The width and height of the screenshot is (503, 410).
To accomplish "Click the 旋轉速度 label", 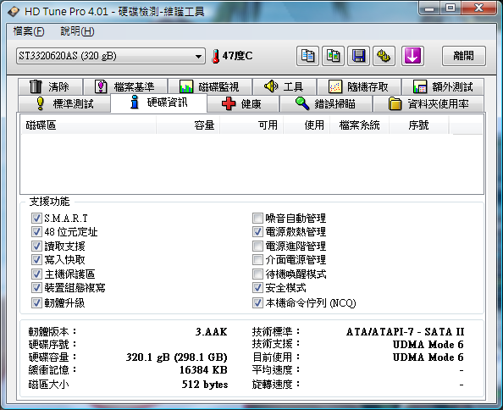I will pyautogui.click(x=276, y=384).
